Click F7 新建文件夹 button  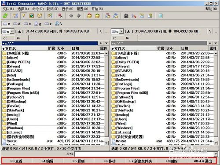tap(140, 161)
